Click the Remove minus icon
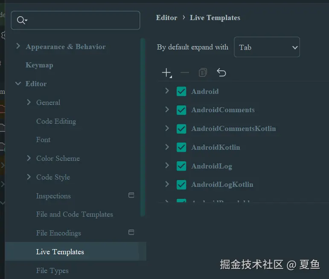329x279 pixels. 185,73
